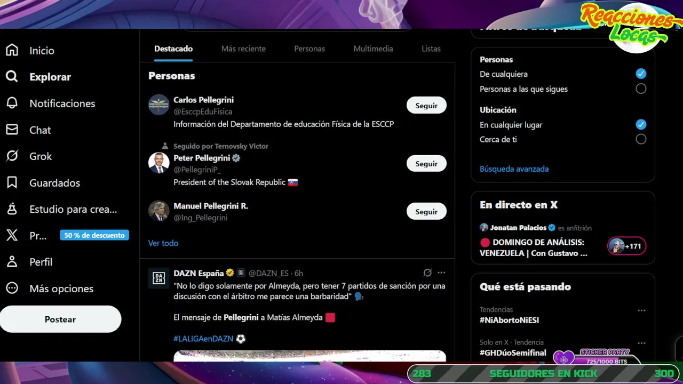Viewport: 683px width, 384px height.
Task: Select the 'De cualquiera' people filter
Action: pyautogui.click(x=641, y=74)
